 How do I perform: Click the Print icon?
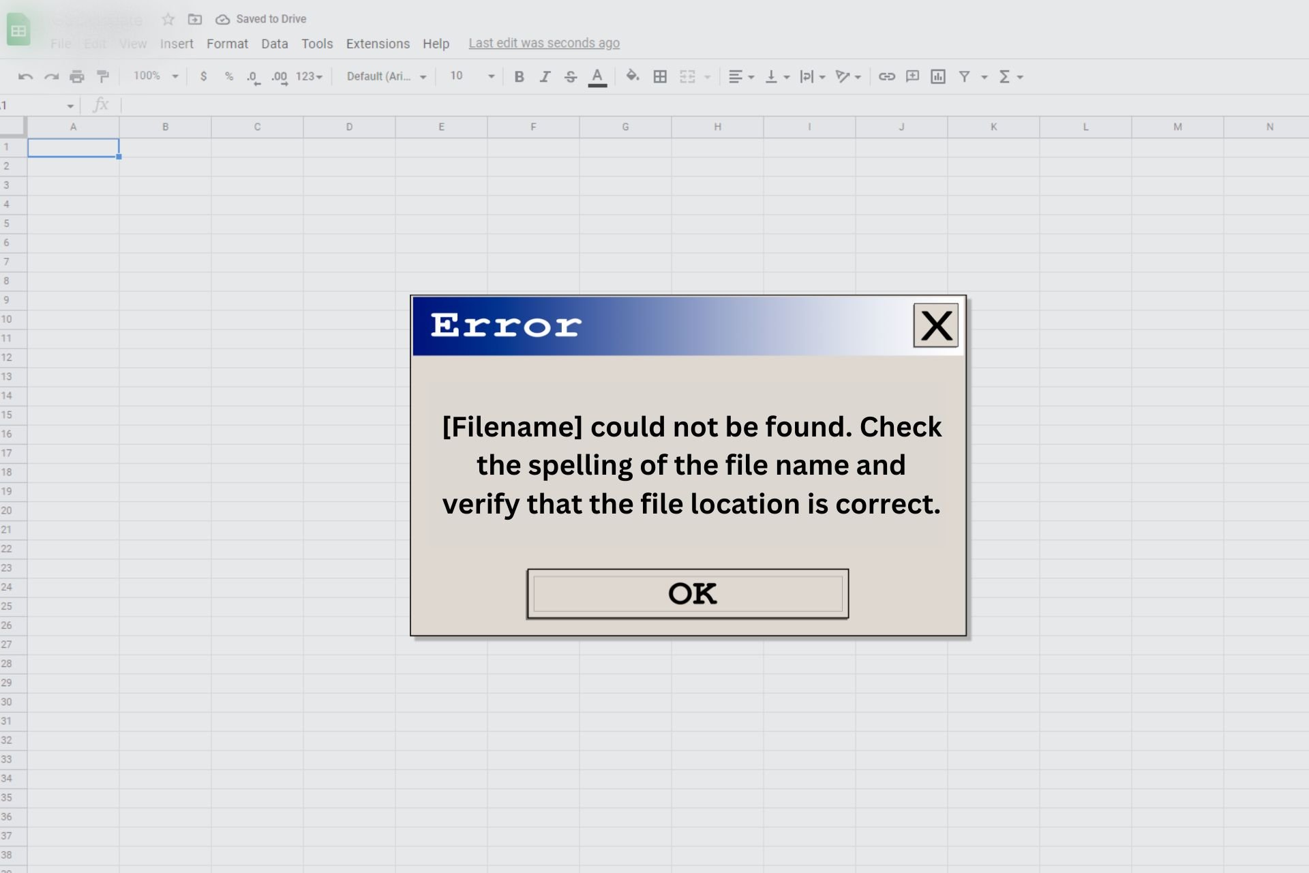pyautogui.click(x=77, y=76)
